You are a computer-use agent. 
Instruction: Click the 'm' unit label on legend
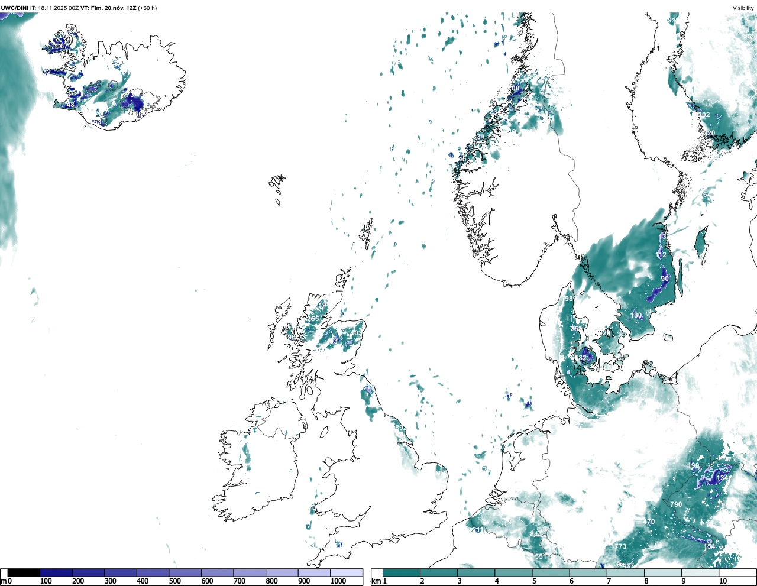point(3,581)
